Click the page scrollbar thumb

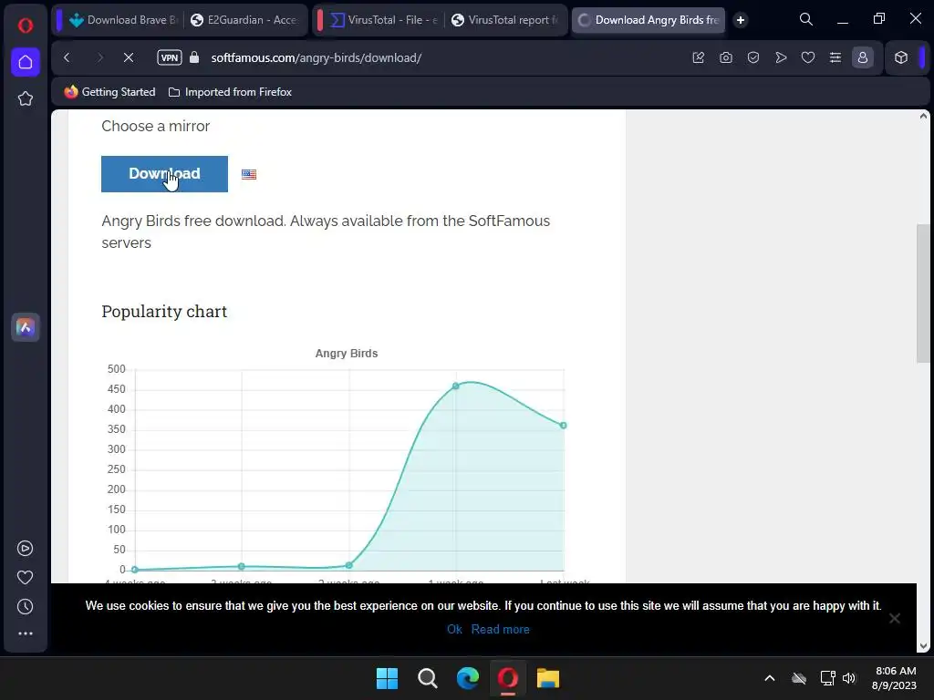[923, 293]
